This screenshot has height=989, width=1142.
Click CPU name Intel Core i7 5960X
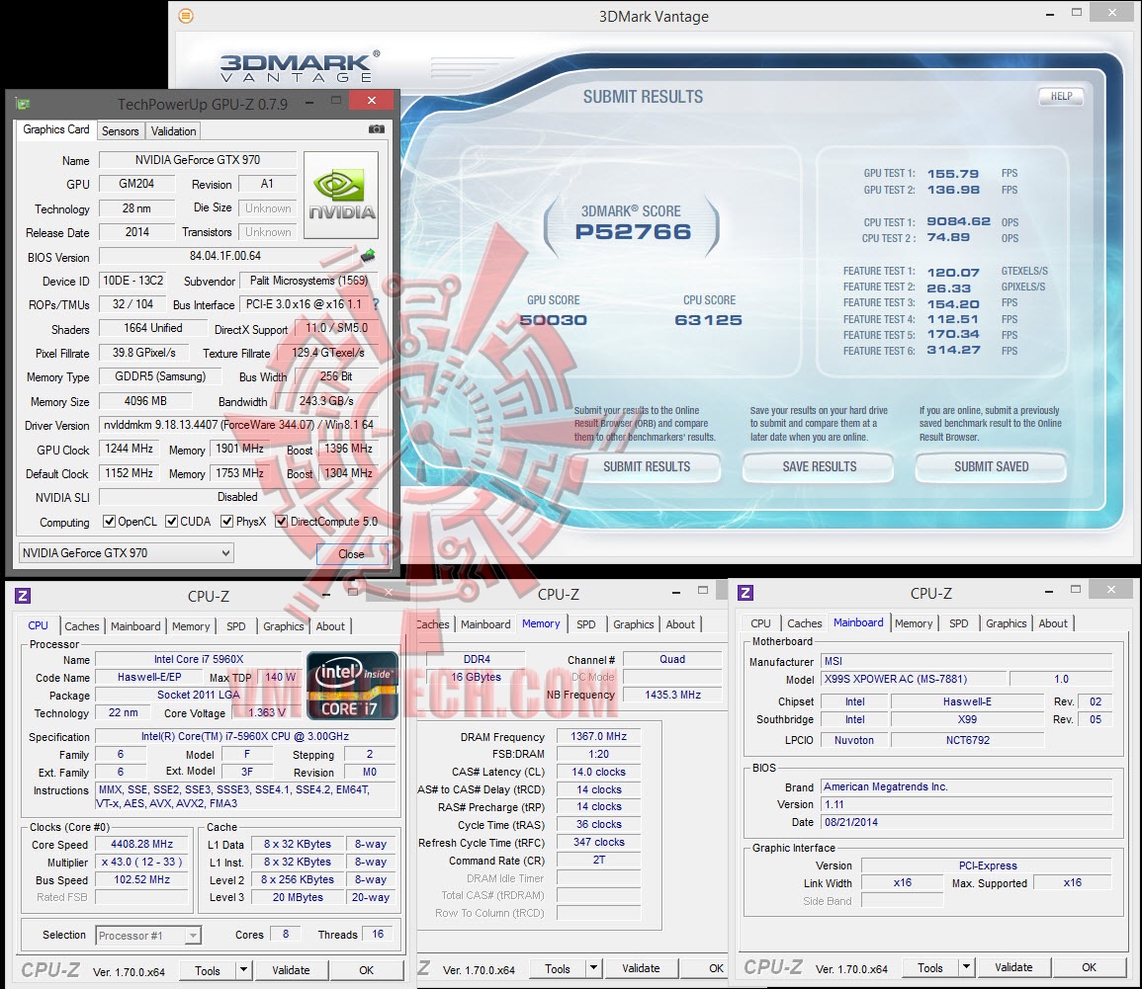(x=198, y=659)
